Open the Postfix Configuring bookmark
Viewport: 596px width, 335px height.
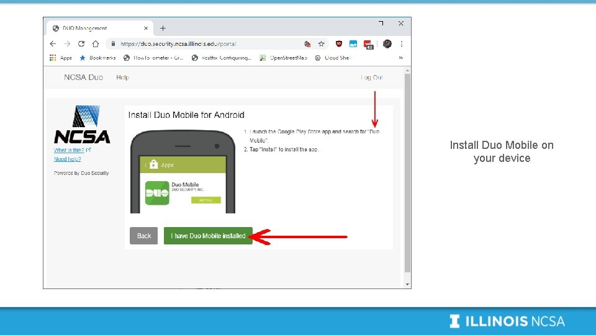[x=222, y=58]
